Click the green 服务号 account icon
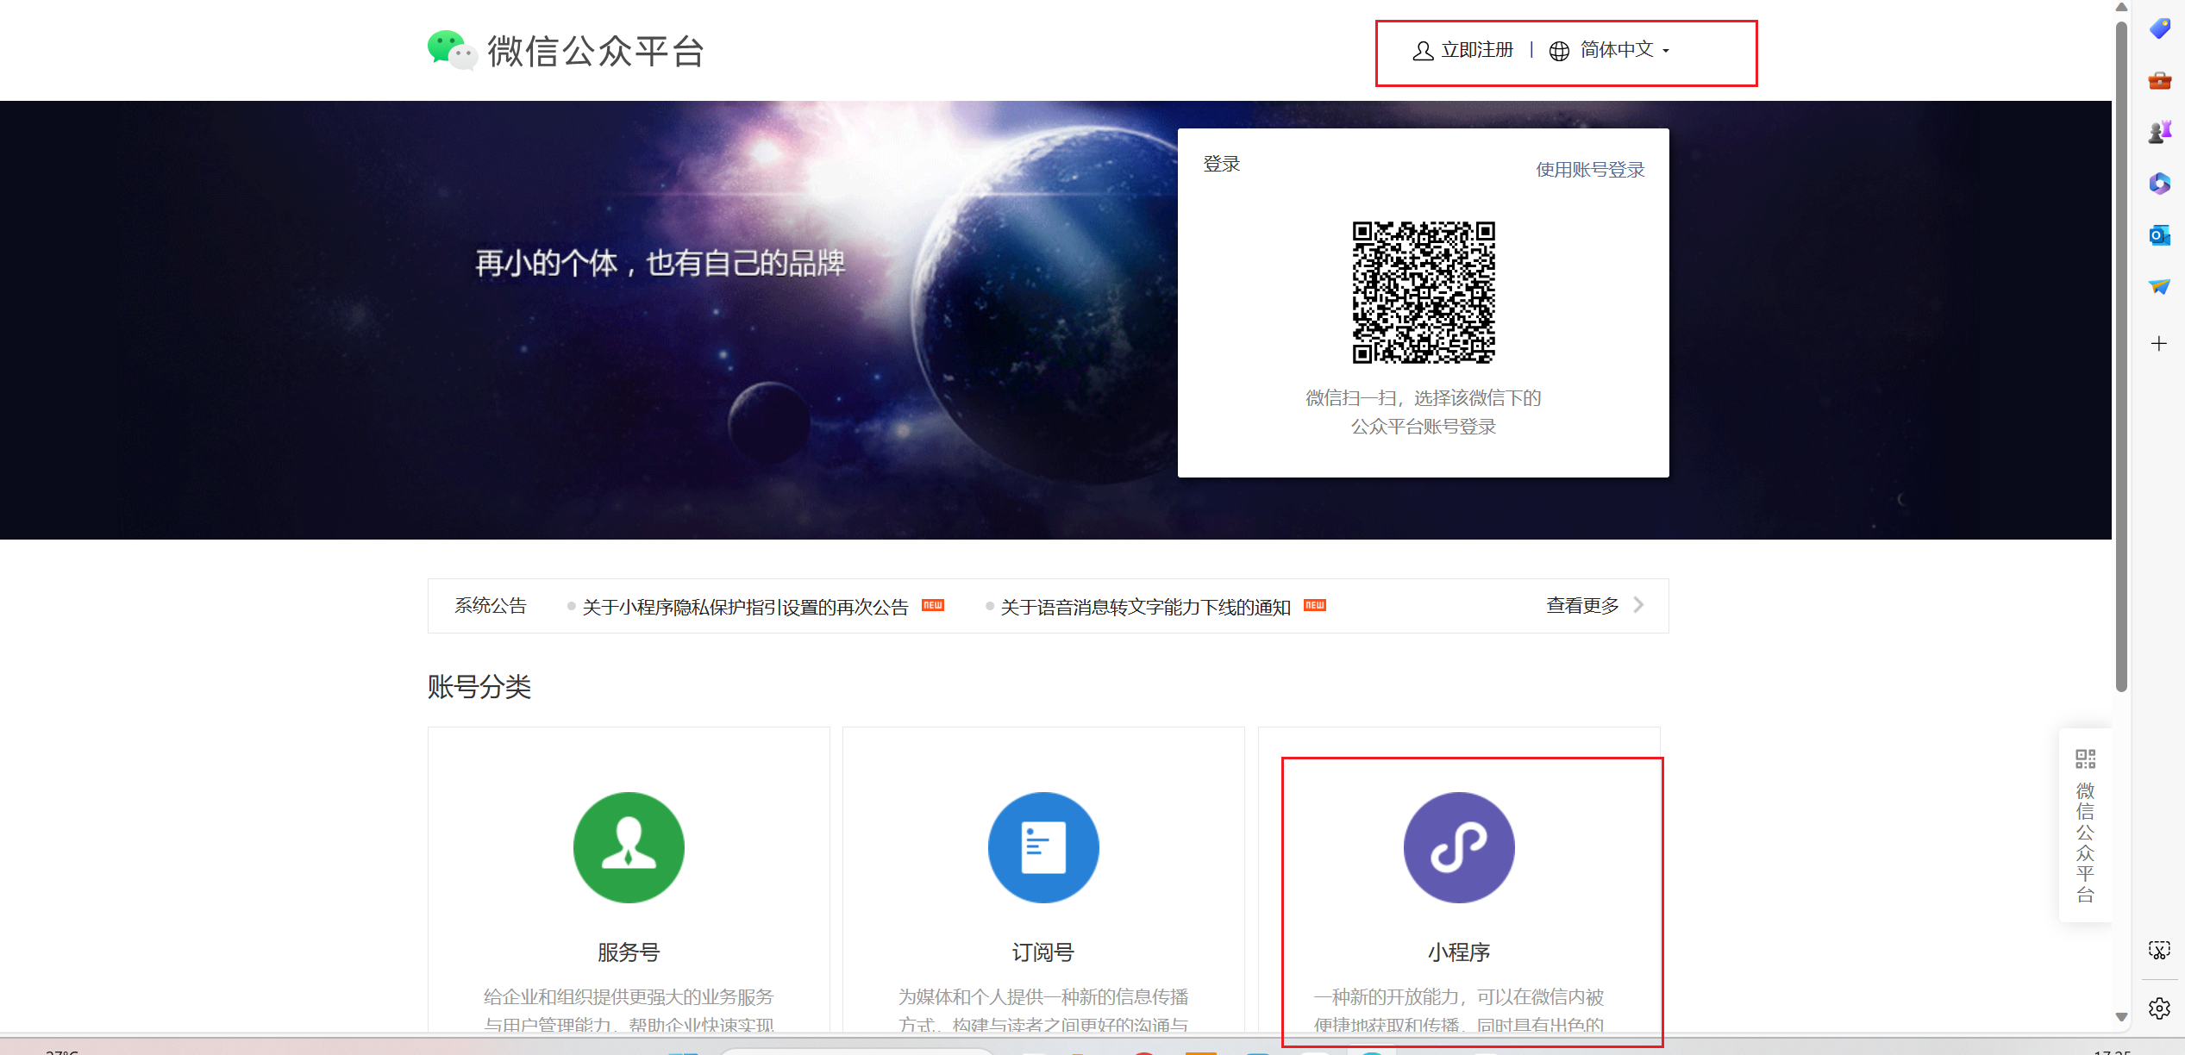Viewport: 2185px width, 1055px height. (629, 847)
